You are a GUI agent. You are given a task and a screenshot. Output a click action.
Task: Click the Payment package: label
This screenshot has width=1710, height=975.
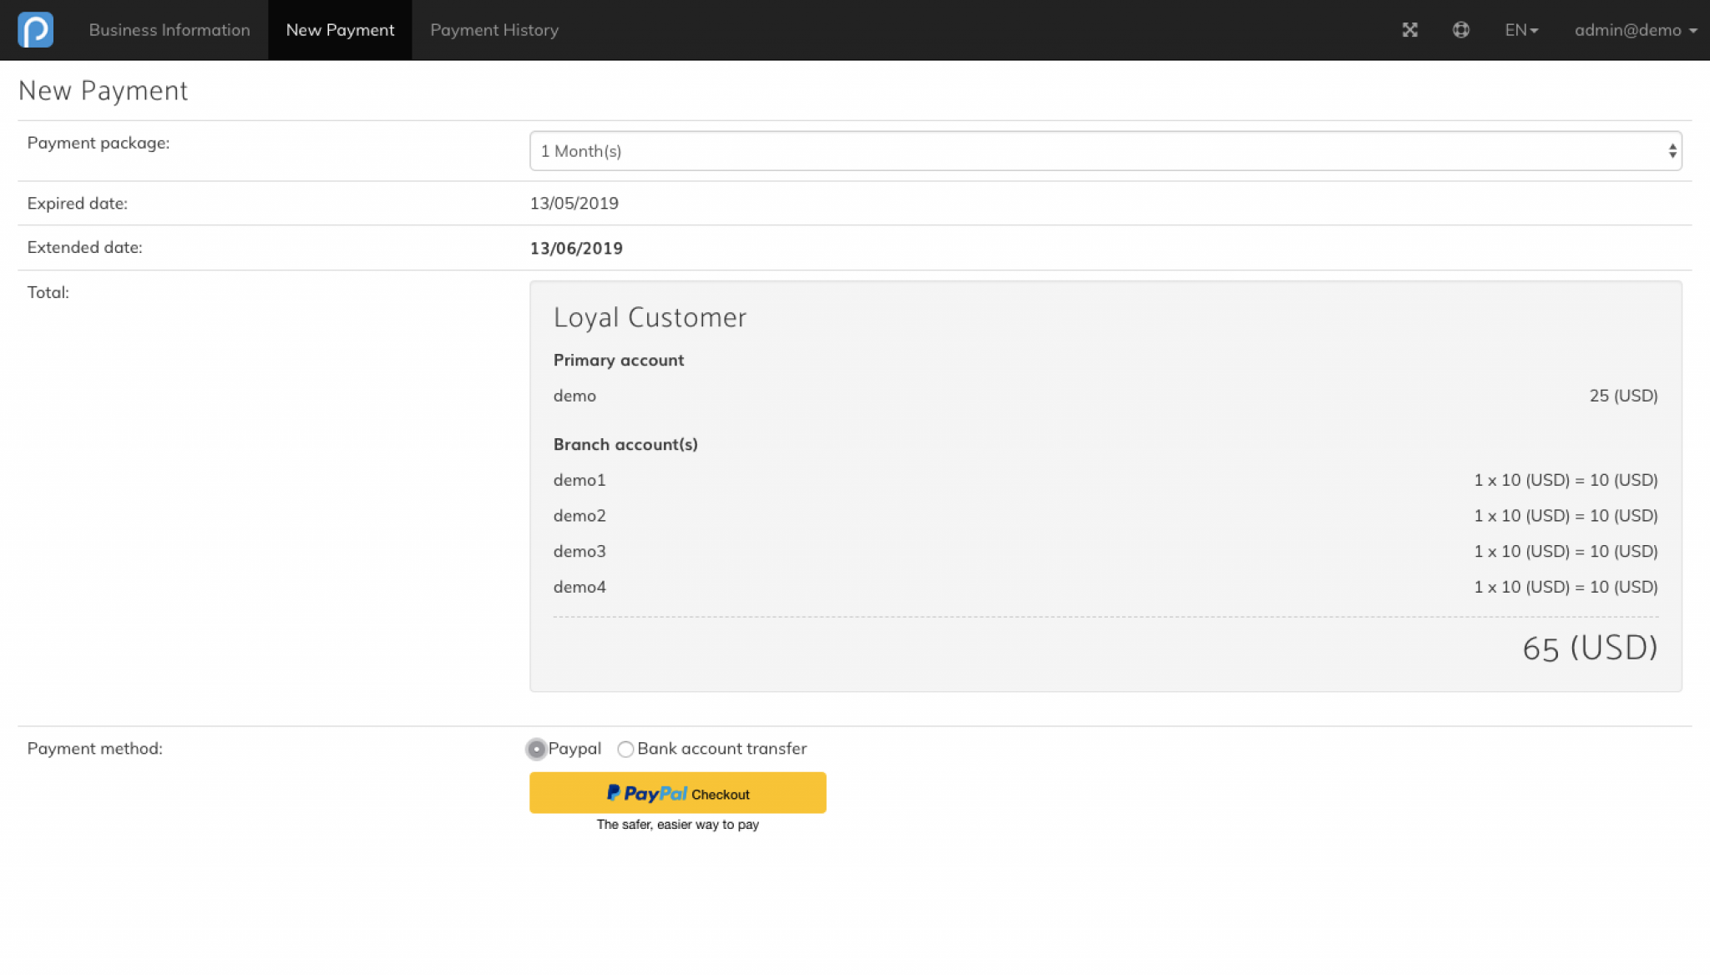(99, 144)
